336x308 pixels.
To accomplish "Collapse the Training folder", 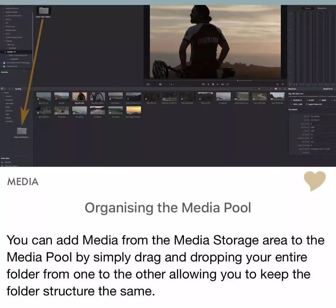I will tap(4, 41).
